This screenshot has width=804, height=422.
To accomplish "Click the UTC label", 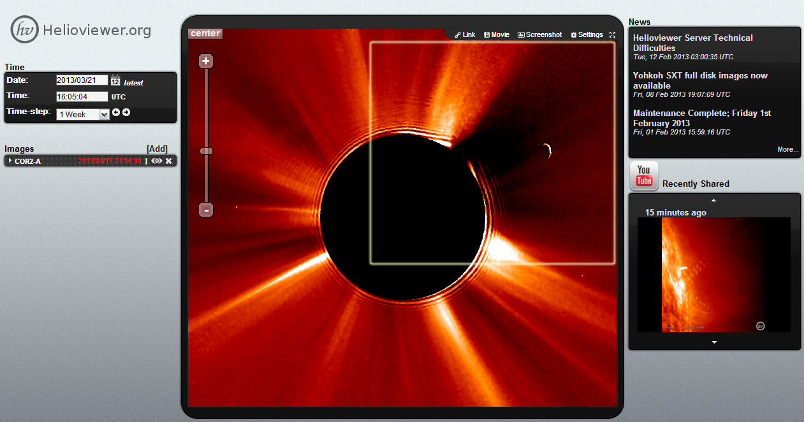I will tap(119, 98).
